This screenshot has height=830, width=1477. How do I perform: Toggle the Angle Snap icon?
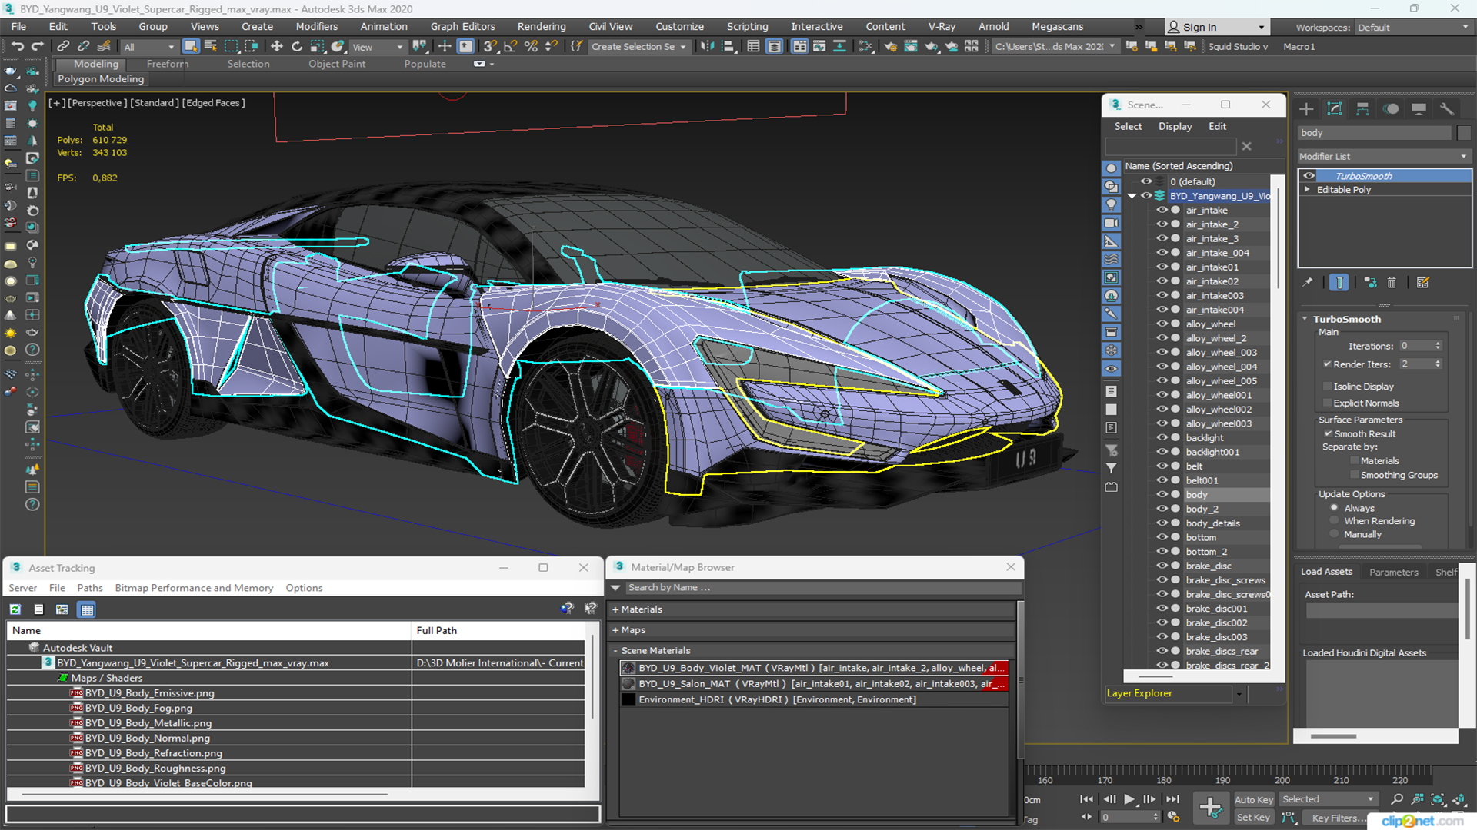coord(510,46)
